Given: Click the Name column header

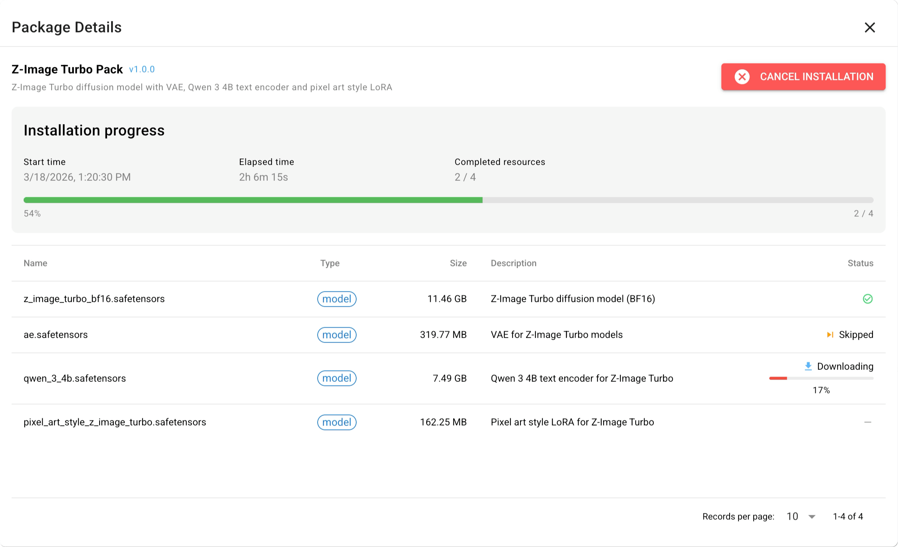Looking at the screenshot, I should pyautogui.click(x=35, y=263).
